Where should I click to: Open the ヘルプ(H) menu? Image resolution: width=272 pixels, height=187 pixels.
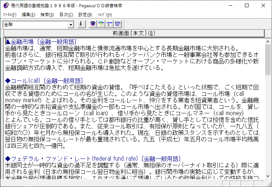(105, 15)
